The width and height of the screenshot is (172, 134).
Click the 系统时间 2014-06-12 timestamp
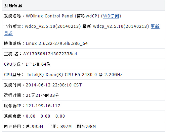tap(54, 85)
